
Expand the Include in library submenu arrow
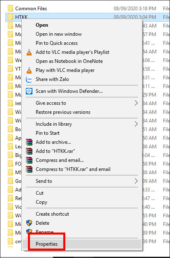tap(136, 124)
